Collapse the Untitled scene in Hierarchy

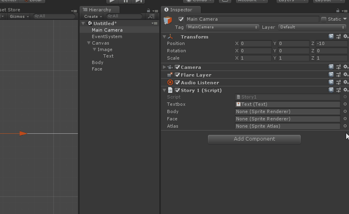pos(83,24)
